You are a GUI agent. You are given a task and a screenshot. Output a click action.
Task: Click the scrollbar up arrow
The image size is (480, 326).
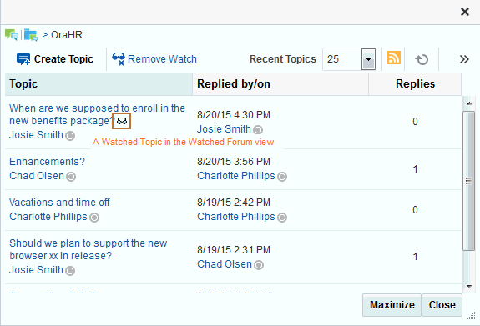(469, 103)
